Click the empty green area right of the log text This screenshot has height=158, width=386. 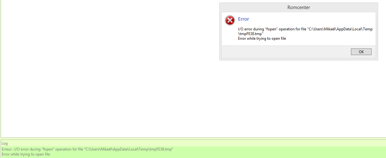[282, 152]
